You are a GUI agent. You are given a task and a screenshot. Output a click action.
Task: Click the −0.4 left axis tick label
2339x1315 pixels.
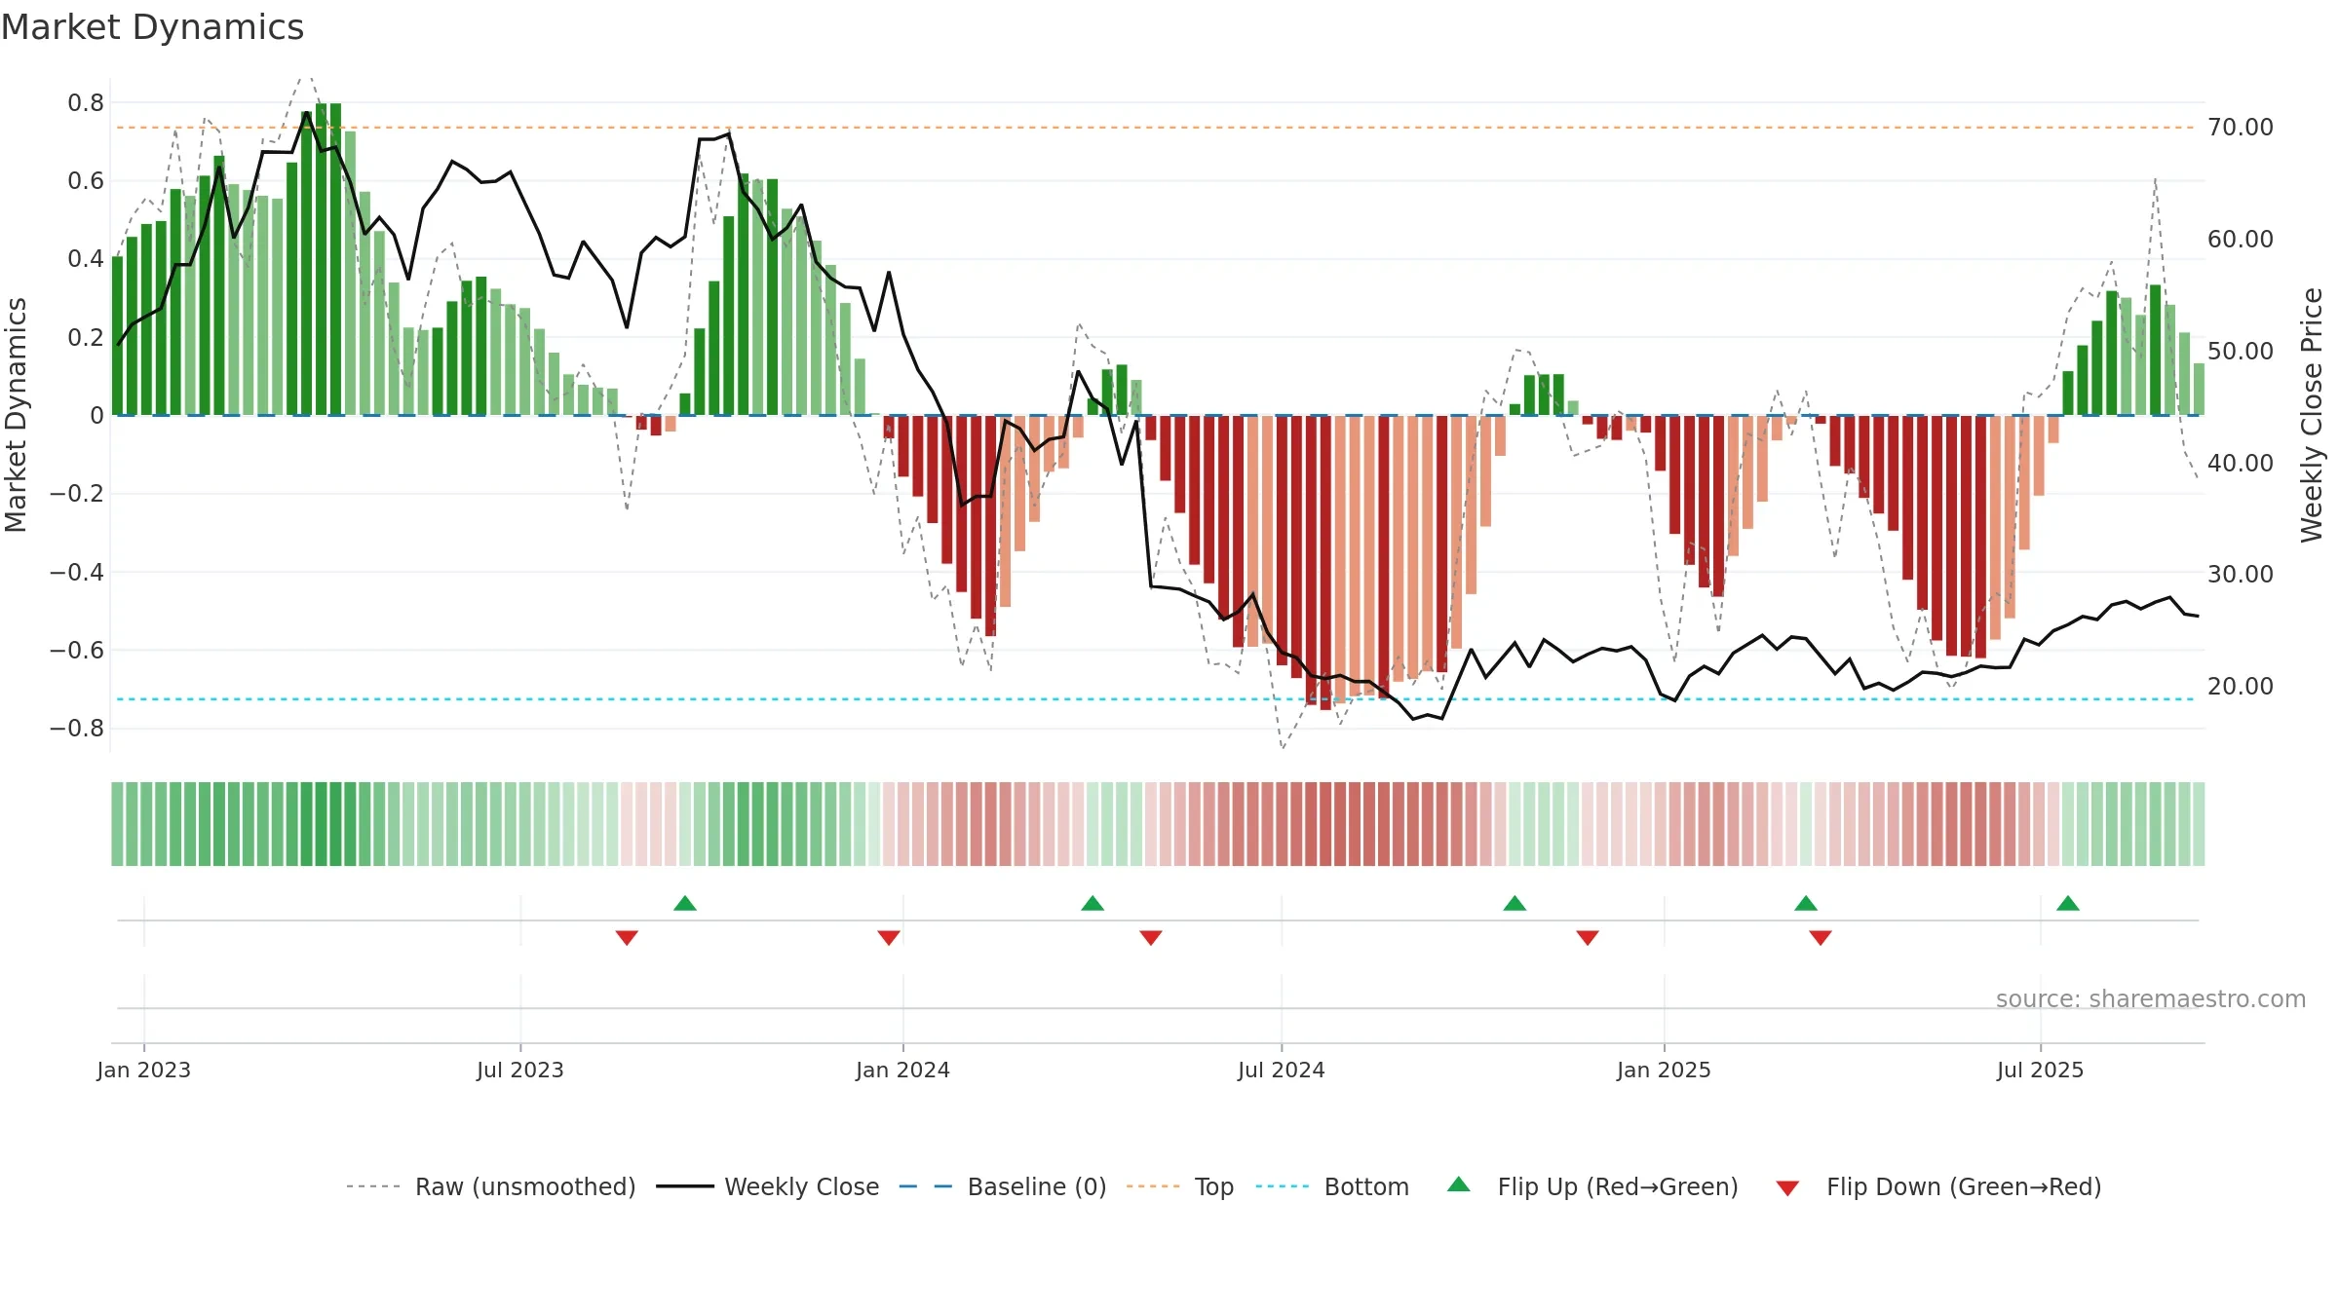click(x=77, y=572)
